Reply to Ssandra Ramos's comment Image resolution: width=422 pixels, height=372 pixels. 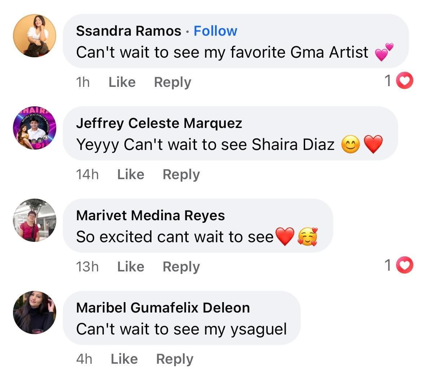172,82
